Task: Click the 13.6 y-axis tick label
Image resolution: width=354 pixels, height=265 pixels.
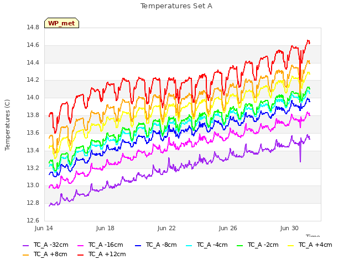Action: (x=33, y=132)
